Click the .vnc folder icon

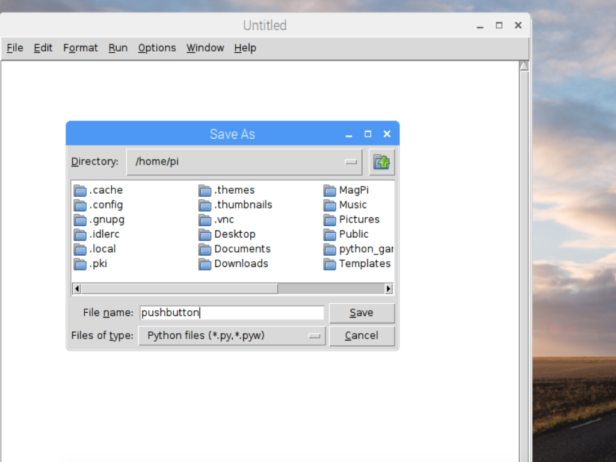click(205, 220)
